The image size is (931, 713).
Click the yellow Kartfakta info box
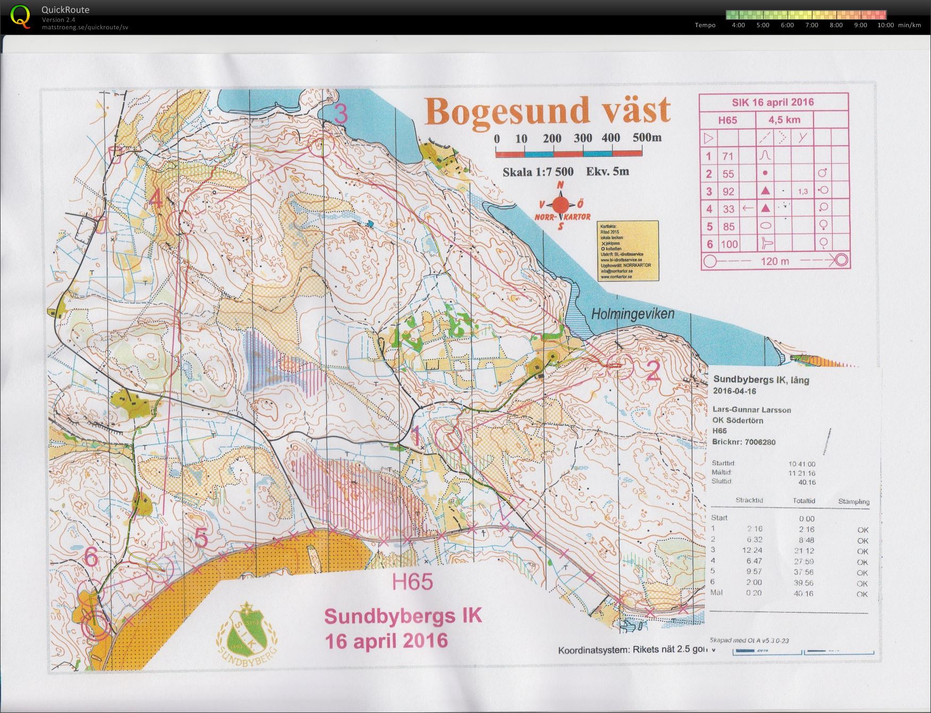pyautogui.click(x=628, y=250)
